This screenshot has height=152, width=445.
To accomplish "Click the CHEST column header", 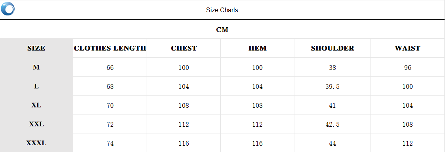I will coord(183,48).
